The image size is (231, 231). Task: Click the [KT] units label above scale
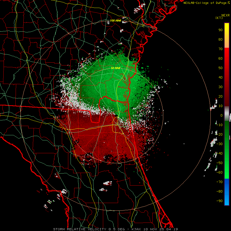click(x=219, y=18)
